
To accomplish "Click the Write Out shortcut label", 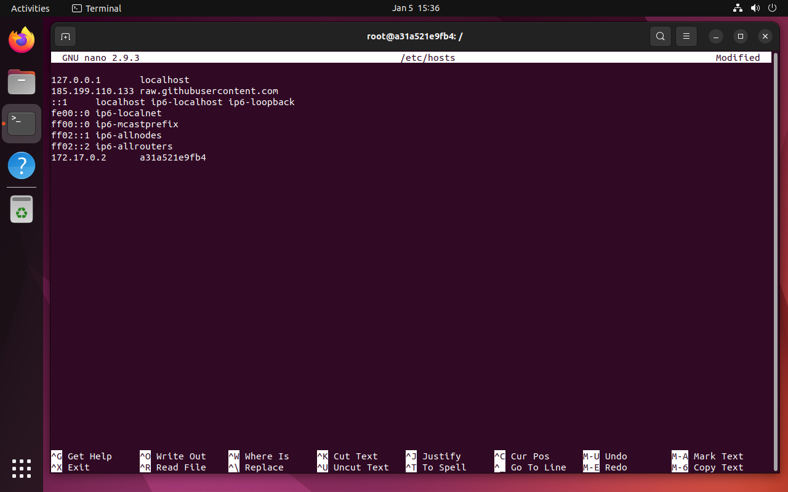I will click(x=180, y=456).
